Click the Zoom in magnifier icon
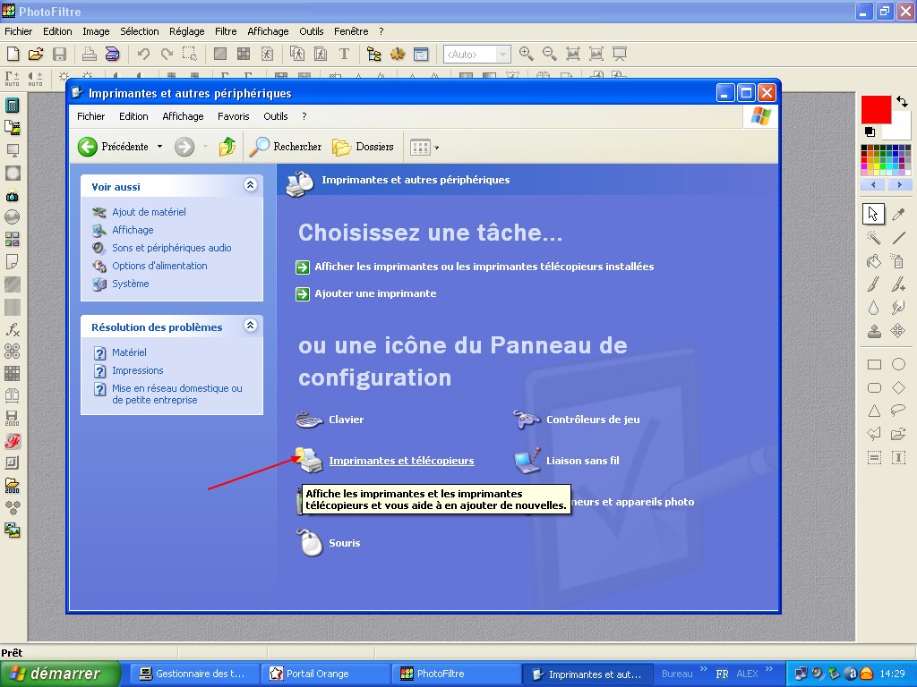This screenshot has width=917, height=687. click(526, 54)
